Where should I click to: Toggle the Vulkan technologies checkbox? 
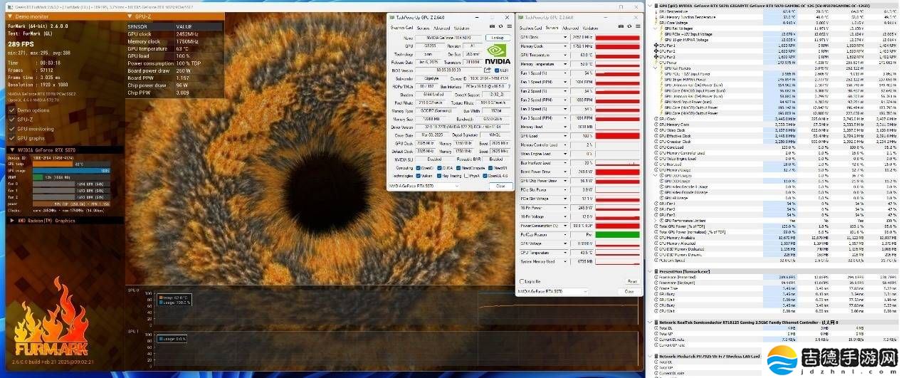pyautogui.click(x=417, y=176)
